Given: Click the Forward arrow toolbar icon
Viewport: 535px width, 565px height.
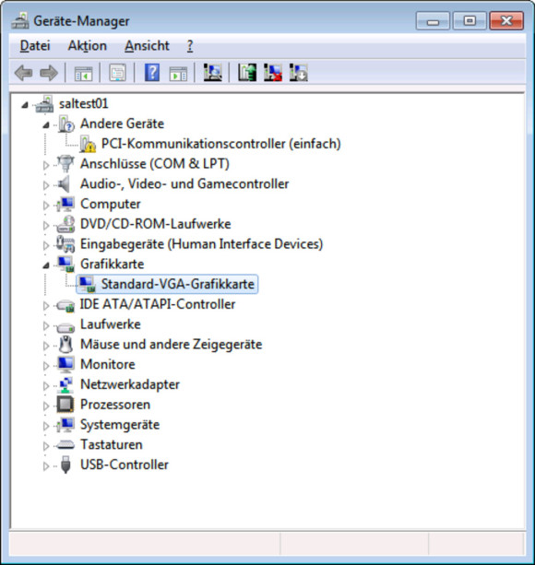Looking at the screenshot, I should pyautogui.click(x=49, y=73).
